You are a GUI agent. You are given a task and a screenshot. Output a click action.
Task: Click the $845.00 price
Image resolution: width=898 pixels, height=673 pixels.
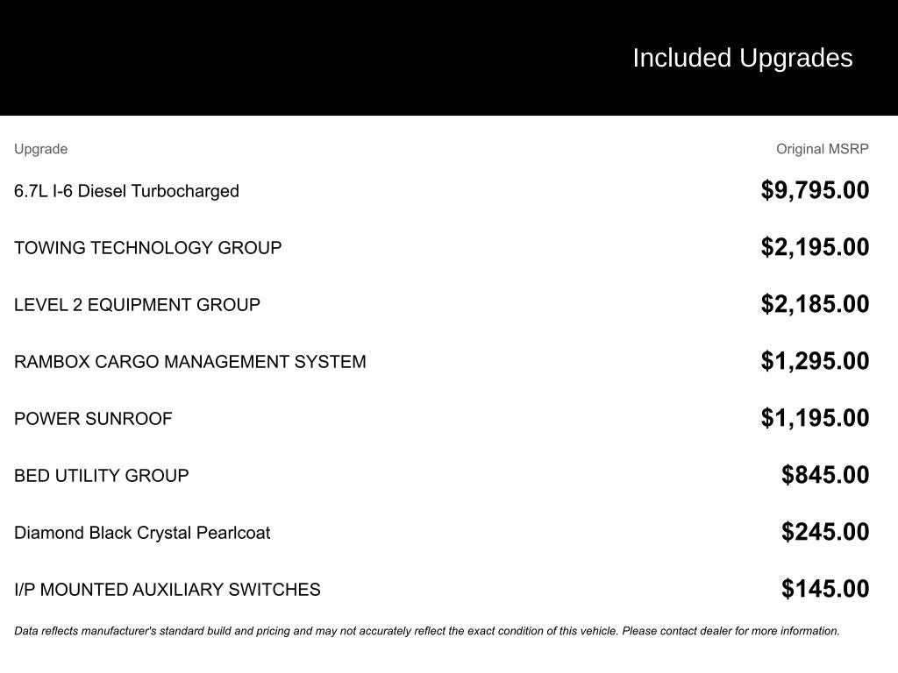825,475
